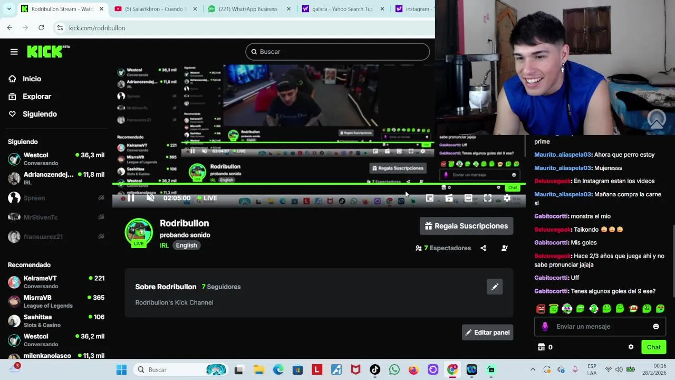The width and height of the screenshot is (675, 380).
Task: Go back in the browser
Action: [9, 27]
